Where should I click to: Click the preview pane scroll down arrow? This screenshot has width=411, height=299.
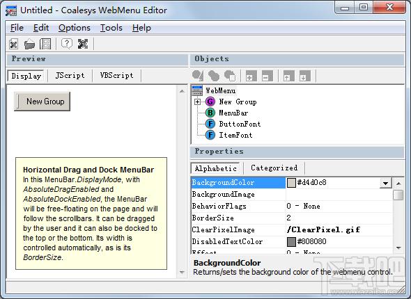tap(182, 272)
